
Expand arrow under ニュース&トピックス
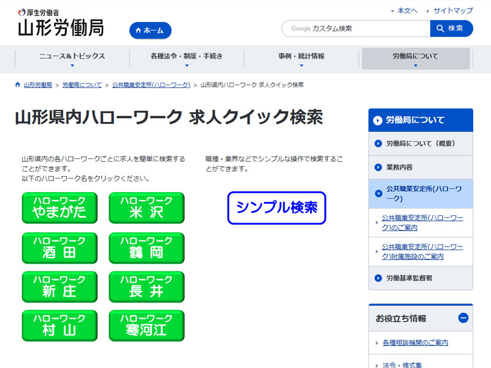(72, 66)
